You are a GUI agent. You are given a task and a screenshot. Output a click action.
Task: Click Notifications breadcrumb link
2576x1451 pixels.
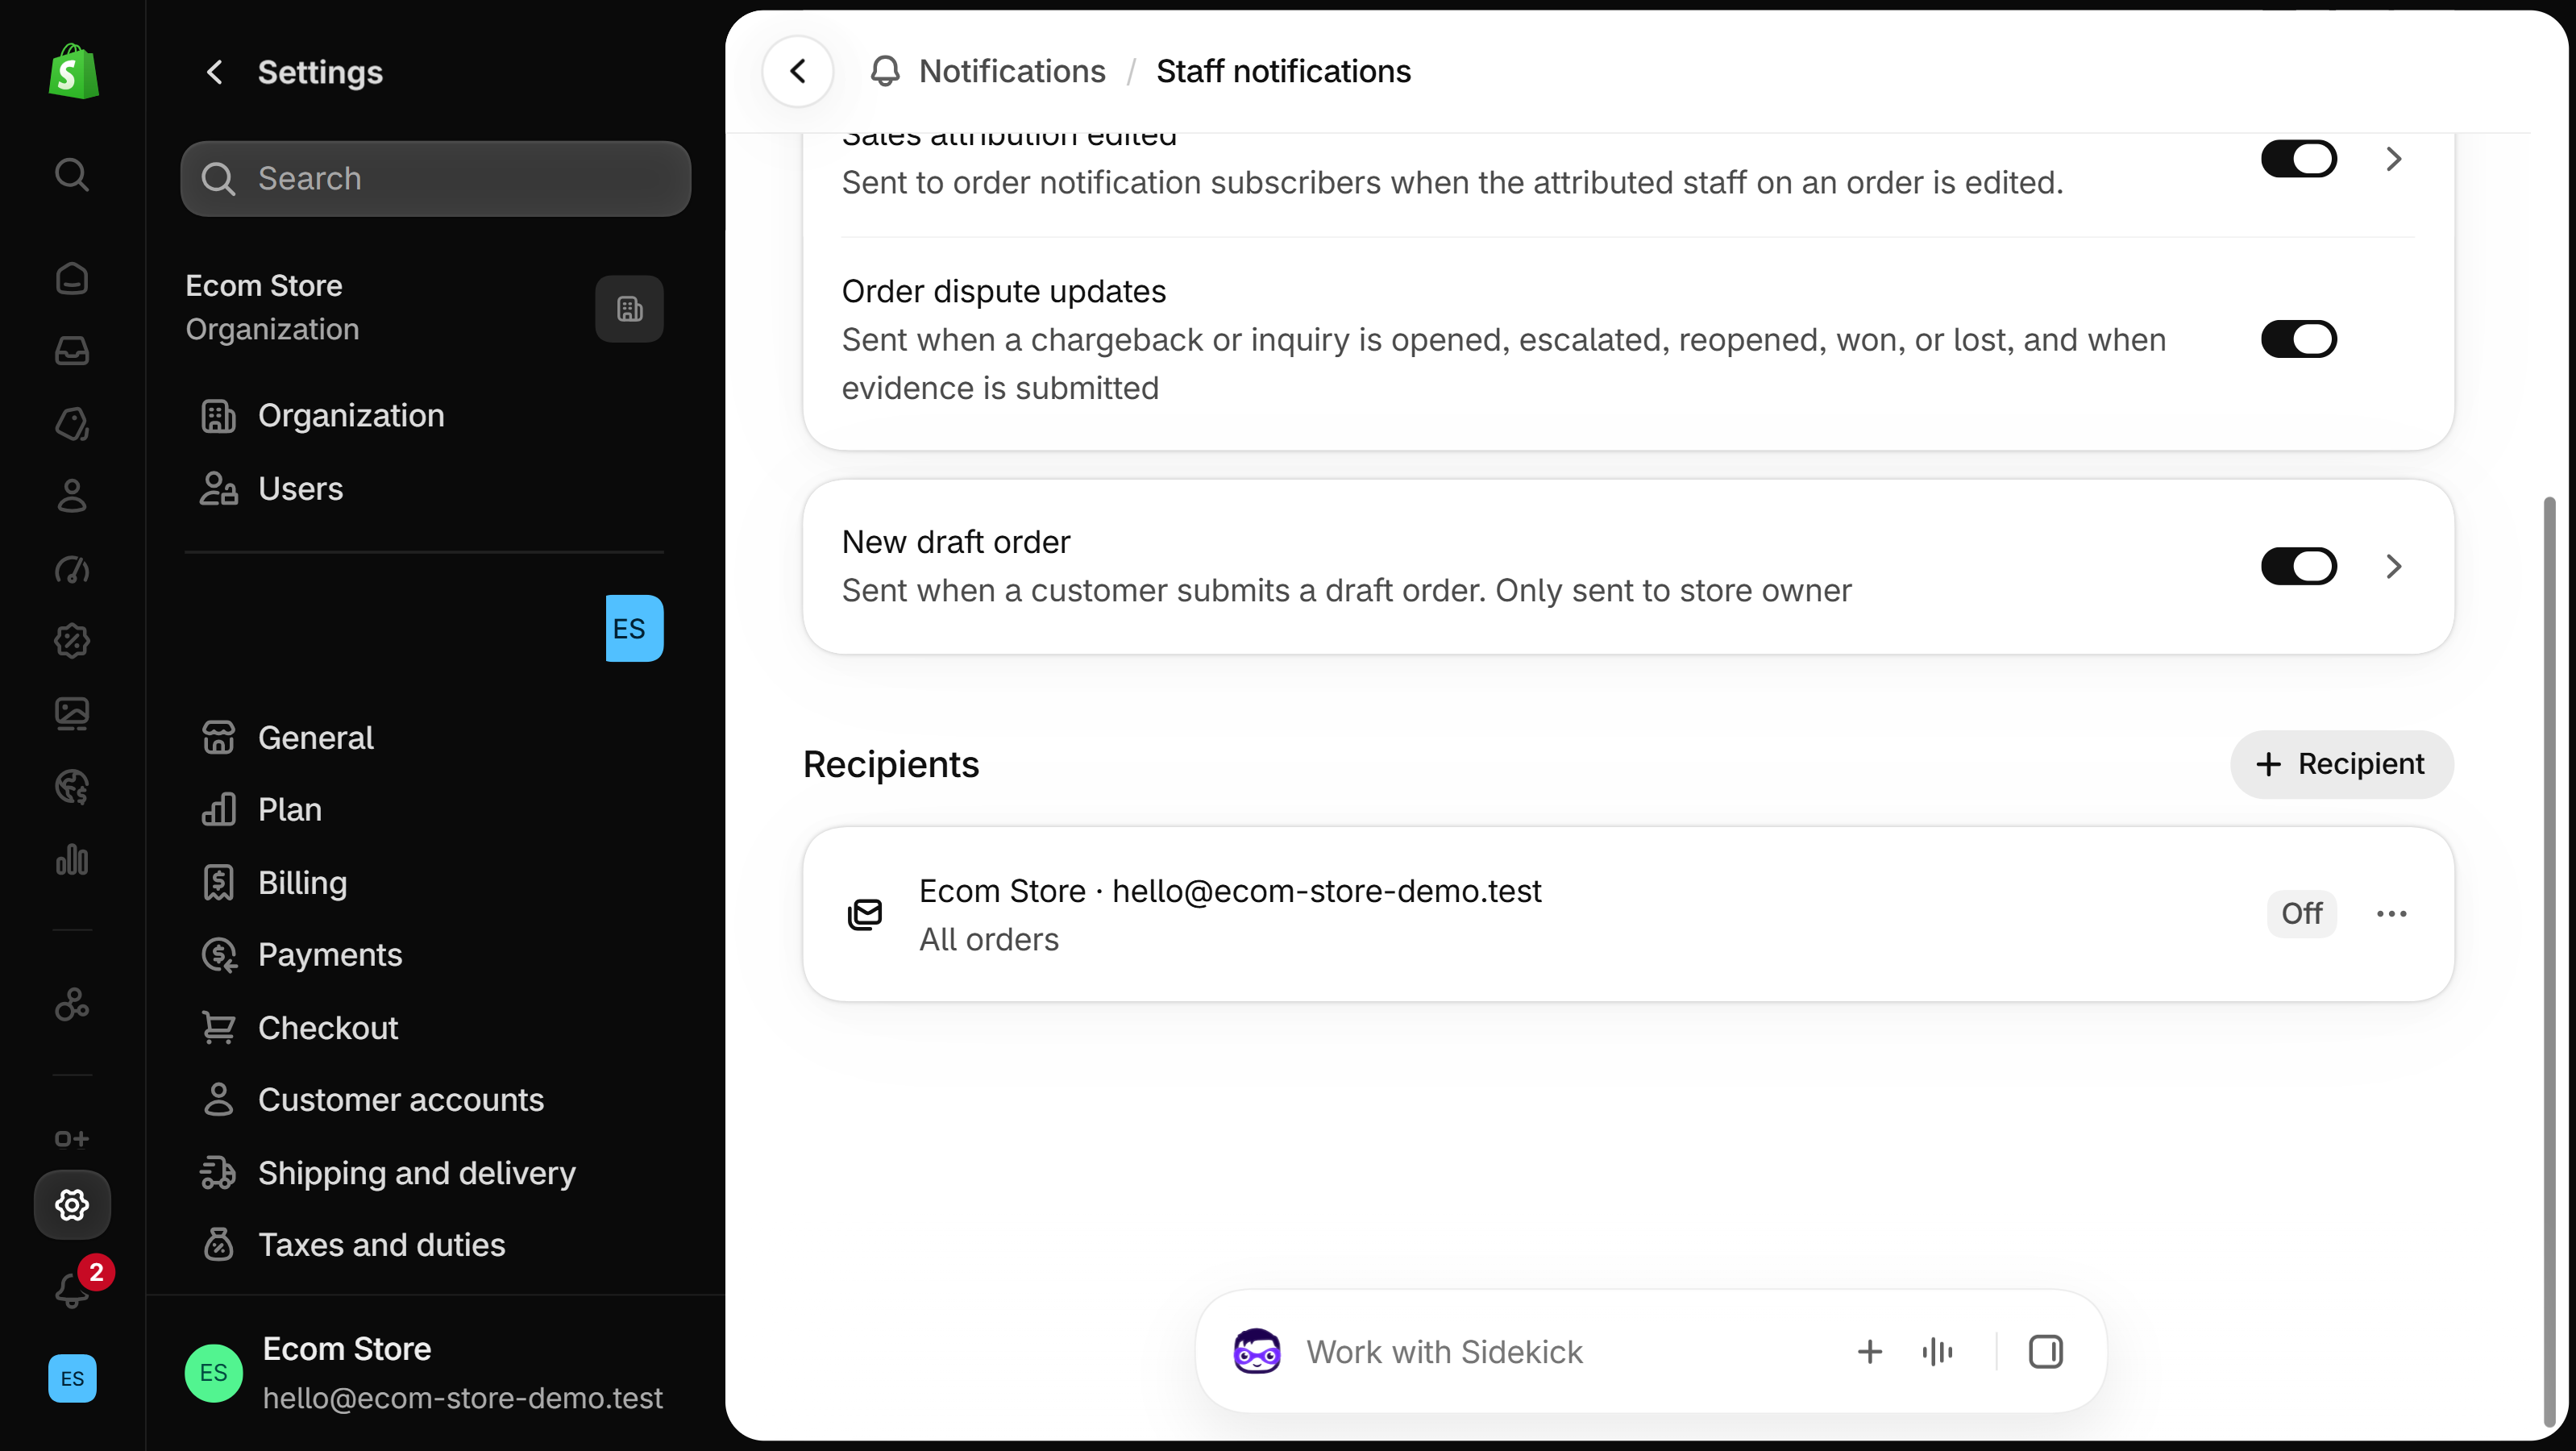pyautogui.click(x=1012, y=71)
